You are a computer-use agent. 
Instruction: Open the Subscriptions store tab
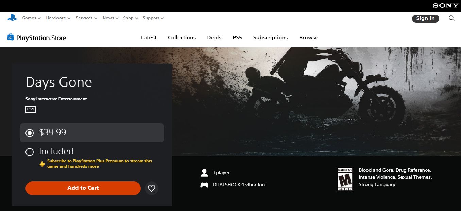coord(271,38)
